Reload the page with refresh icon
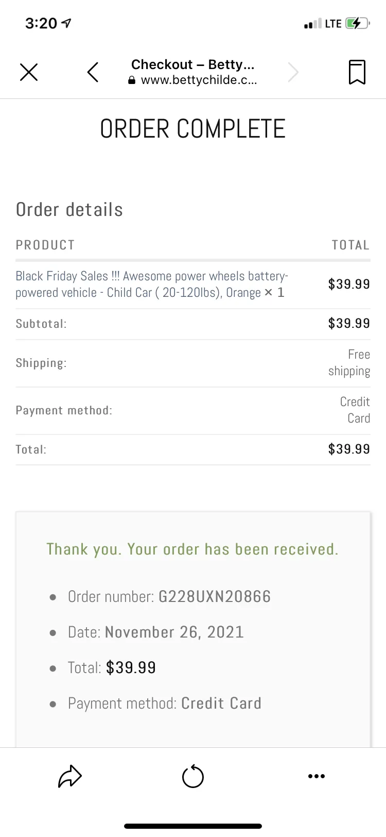Screen dimensions: 386x837 point(193,776)
